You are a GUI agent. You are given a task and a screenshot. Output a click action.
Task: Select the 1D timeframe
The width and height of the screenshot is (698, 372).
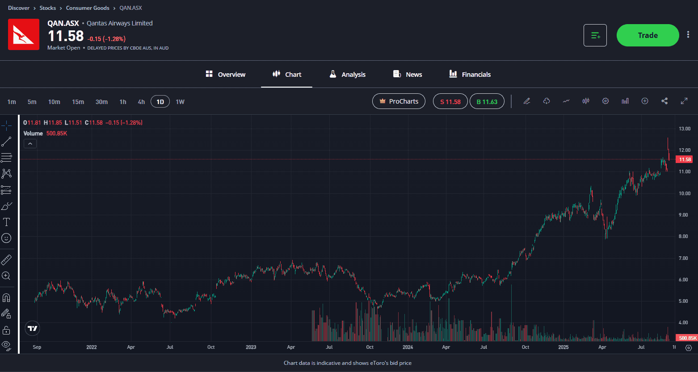(x=160, y=102)
